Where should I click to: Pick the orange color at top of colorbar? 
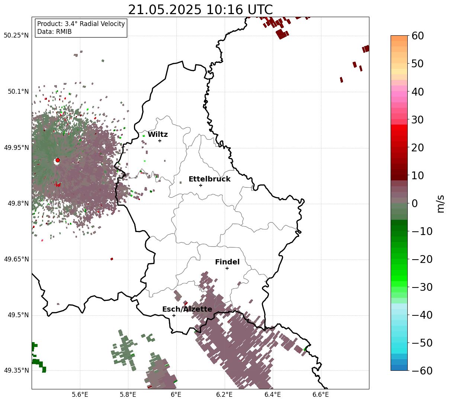(x=399, y=38)
